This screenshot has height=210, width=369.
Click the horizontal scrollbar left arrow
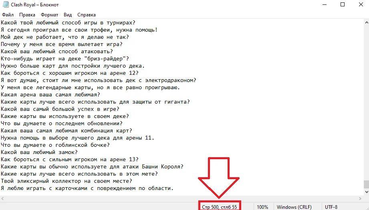[x=2, y=198]
